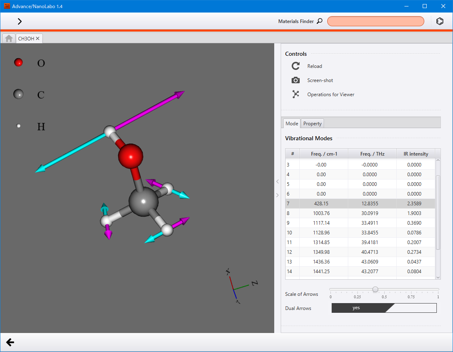Click the home tab icon

[x=9, y=38]
